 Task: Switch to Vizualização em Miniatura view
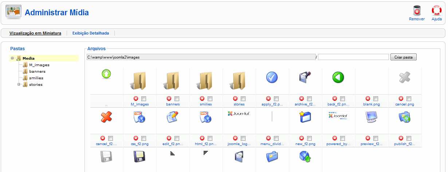(x=35, y=33)
